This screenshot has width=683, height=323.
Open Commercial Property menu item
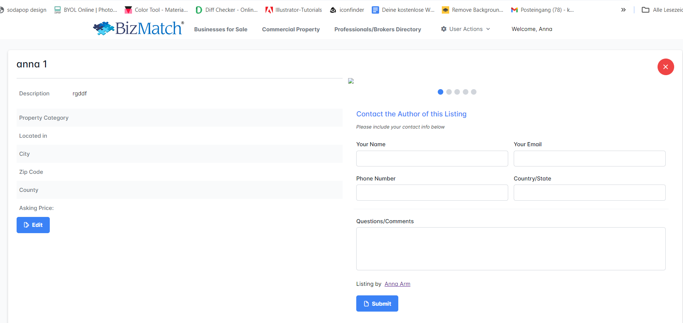coord(291,29)
